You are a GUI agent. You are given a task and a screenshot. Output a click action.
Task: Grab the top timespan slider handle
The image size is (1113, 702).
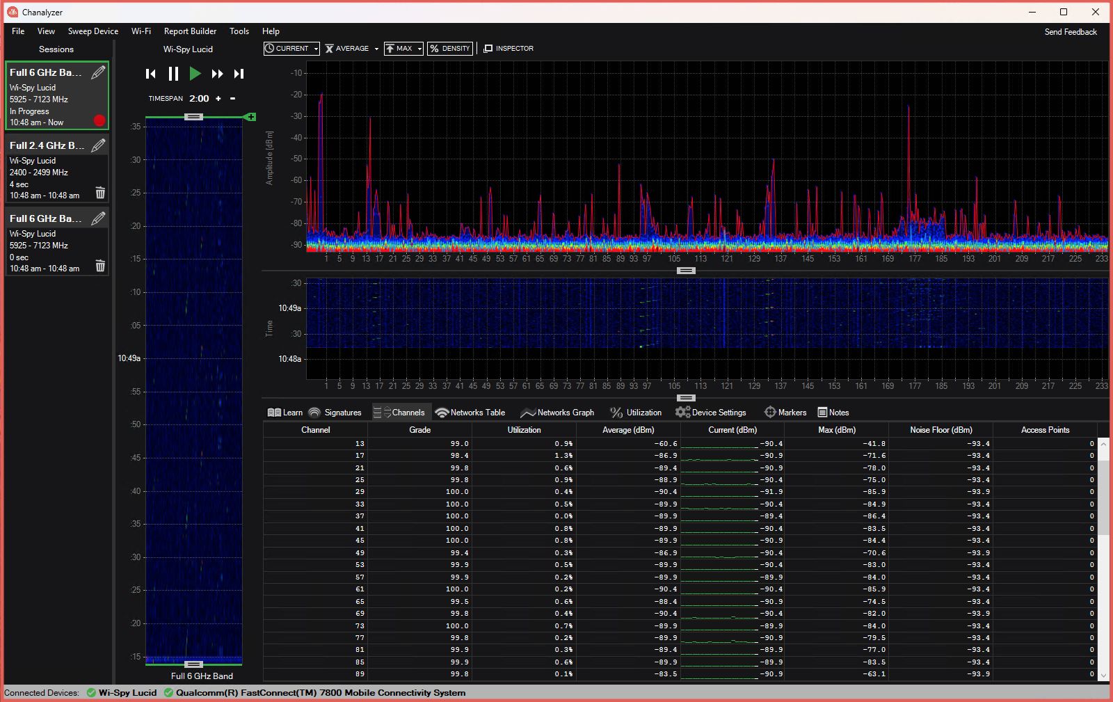coord(193,117)
